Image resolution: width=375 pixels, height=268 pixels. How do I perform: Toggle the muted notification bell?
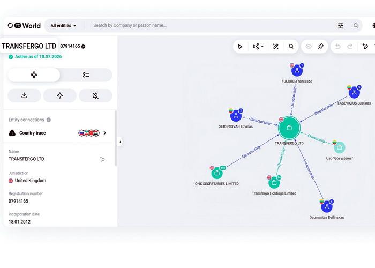[95, 95]
